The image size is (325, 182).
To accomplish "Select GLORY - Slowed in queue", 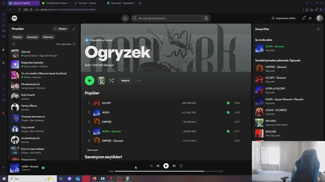I will [x=288, y=79].
